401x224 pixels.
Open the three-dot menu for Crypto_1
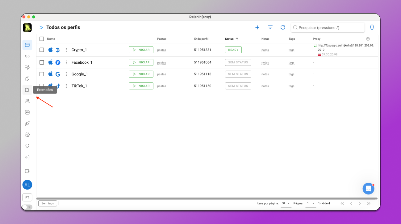click(x=66, y=50)
